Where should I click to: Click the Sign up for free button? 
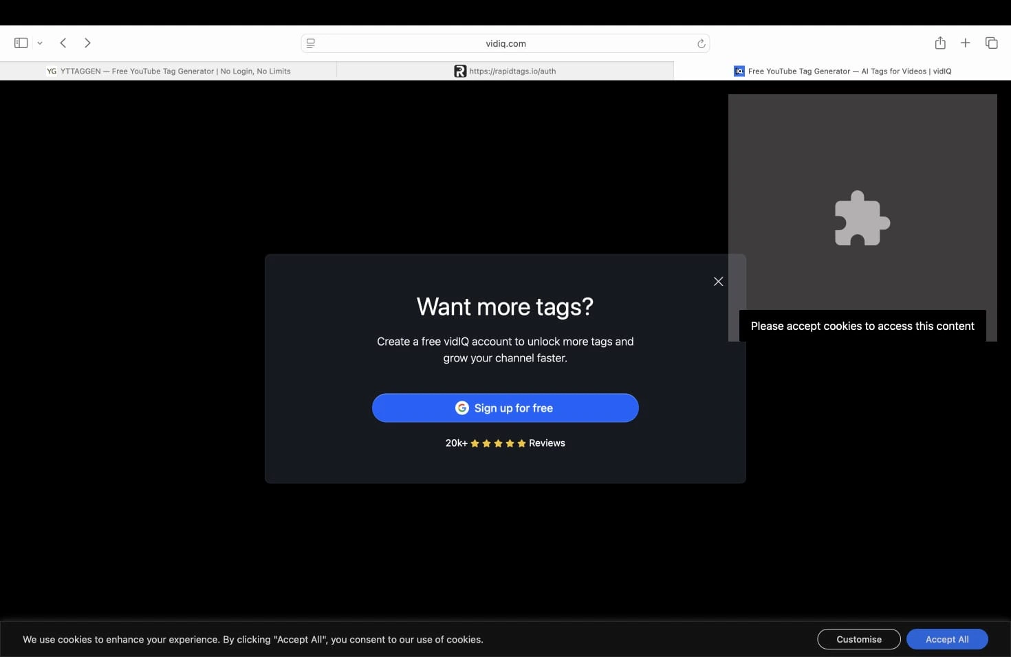click(x=505, y=408)
